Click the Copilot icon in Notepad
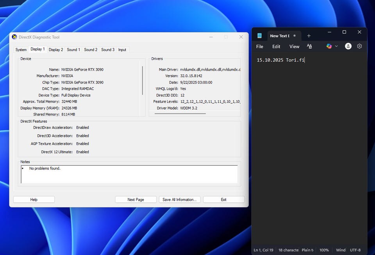Screen dimensions: 375x255 [x=329, y=46]
